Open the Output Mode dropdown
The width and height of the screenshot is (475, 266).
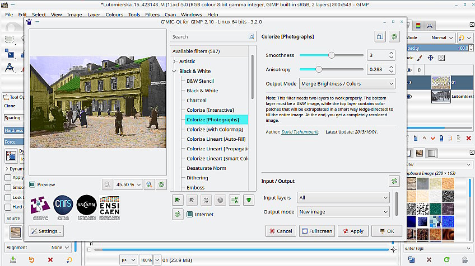click(x=347, y=83)
